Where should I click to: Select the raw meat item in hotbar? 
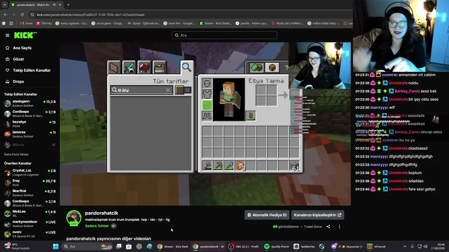pos(240,166)
